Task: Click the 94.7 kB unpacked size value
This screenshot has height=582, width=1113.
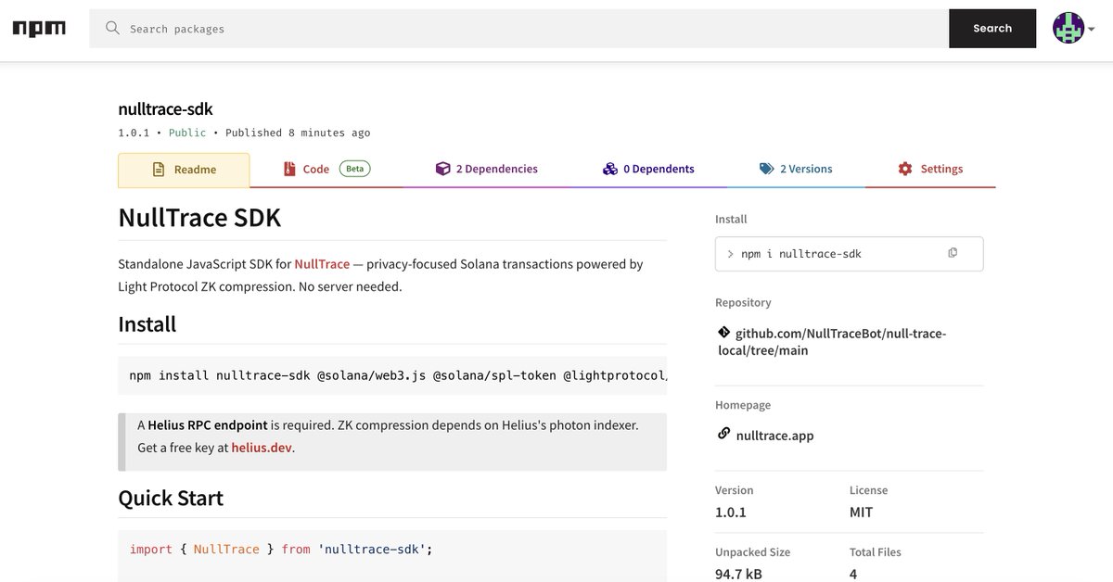Action: point(738,574)
